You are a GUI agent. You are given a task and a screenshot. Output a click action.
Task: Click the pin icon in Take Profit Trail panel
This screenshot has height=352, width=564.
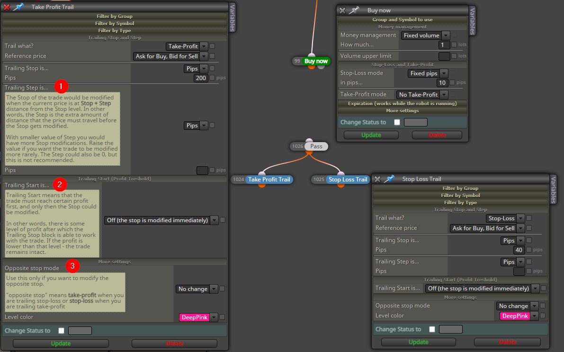18,7
